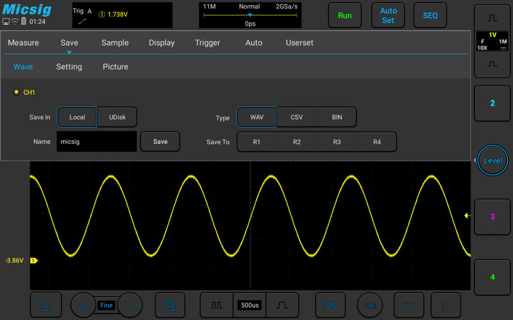Save waveform to R2 reference
Image resolution: width=513 pixels, height=320 pixels.
point(297,141)
